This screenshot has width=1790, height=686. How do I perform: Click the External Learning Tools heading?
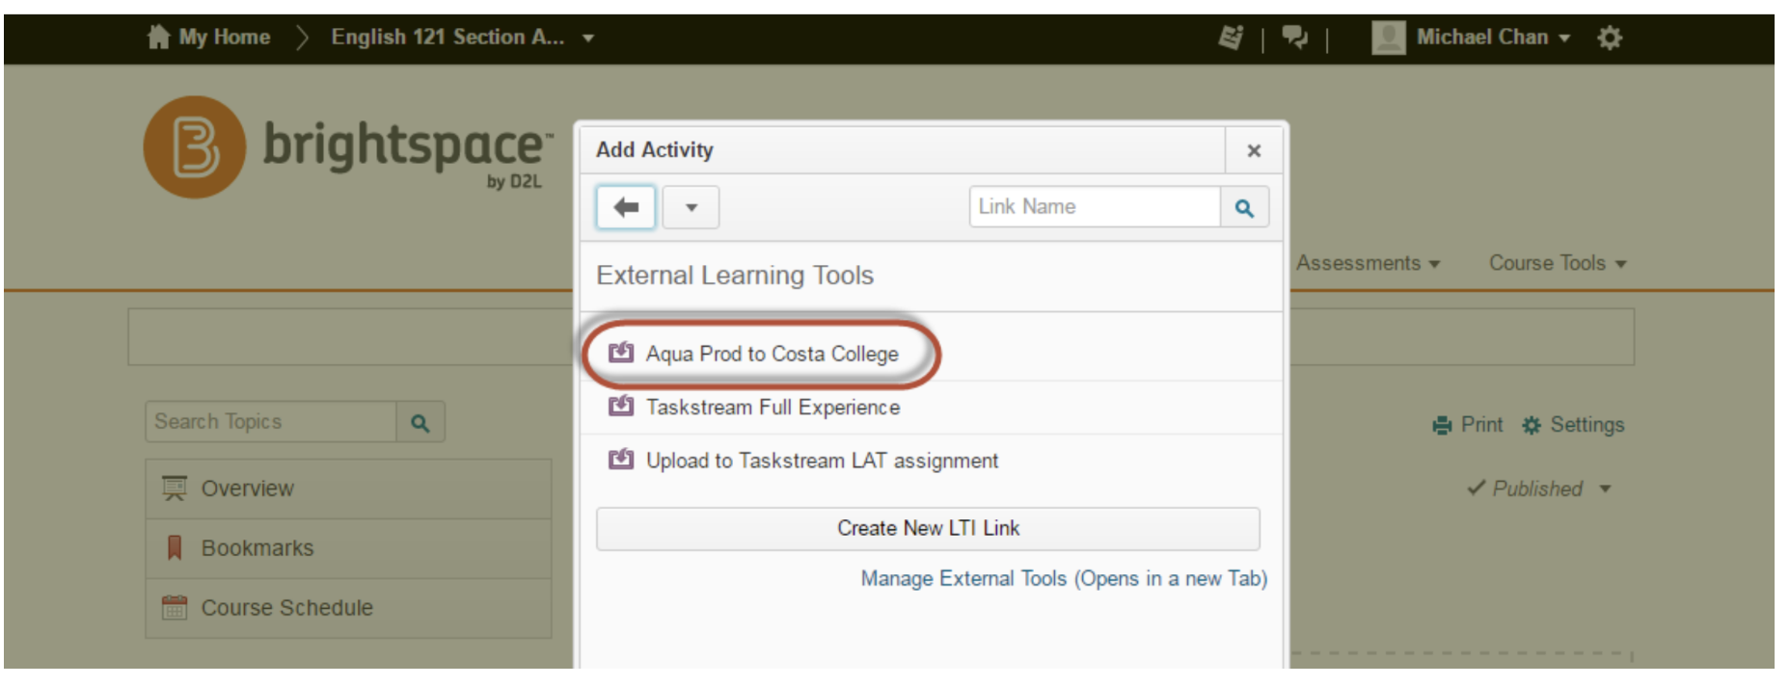735,276
